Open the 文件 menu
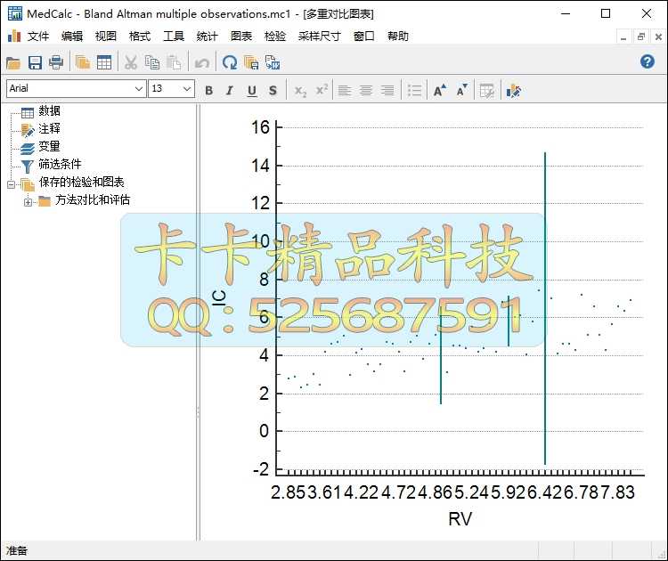The height and width of the screenshot is (561, 668). pos(38,37)
